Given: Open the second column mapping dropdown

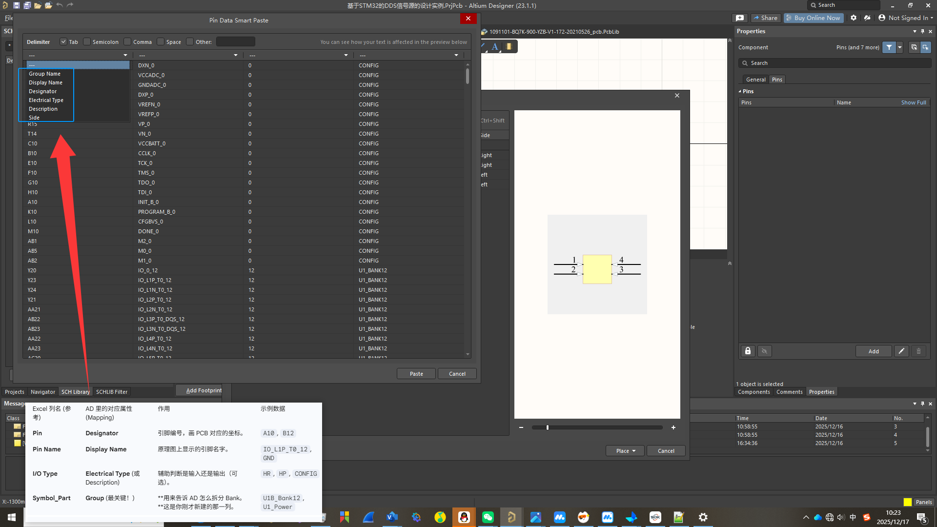Looking at the screenshot, I should (188, 55).
